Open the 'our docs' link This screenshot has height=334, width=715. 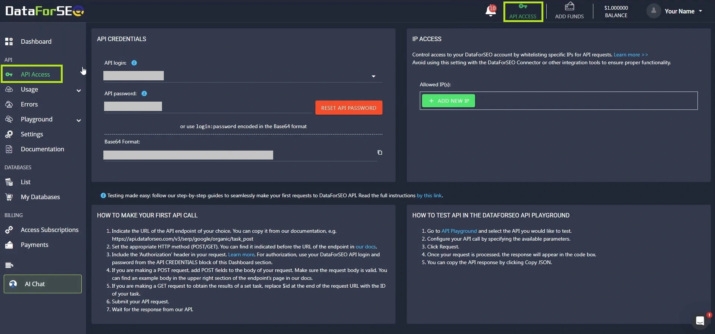click(x=366, y=247)
